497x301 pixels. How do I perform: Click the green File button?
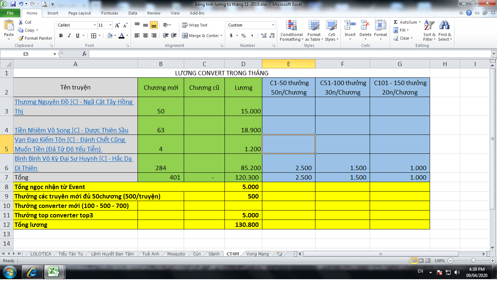pyautogui.click(x=10, y=13)
